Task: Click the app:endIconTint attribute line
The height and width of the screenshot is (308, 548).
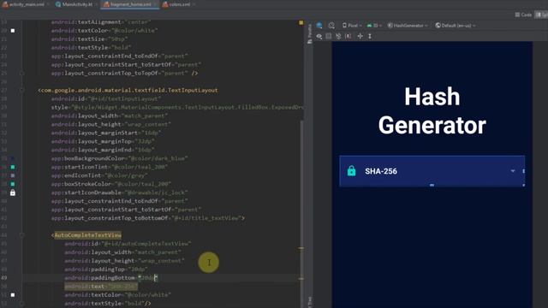Action: 99,175
